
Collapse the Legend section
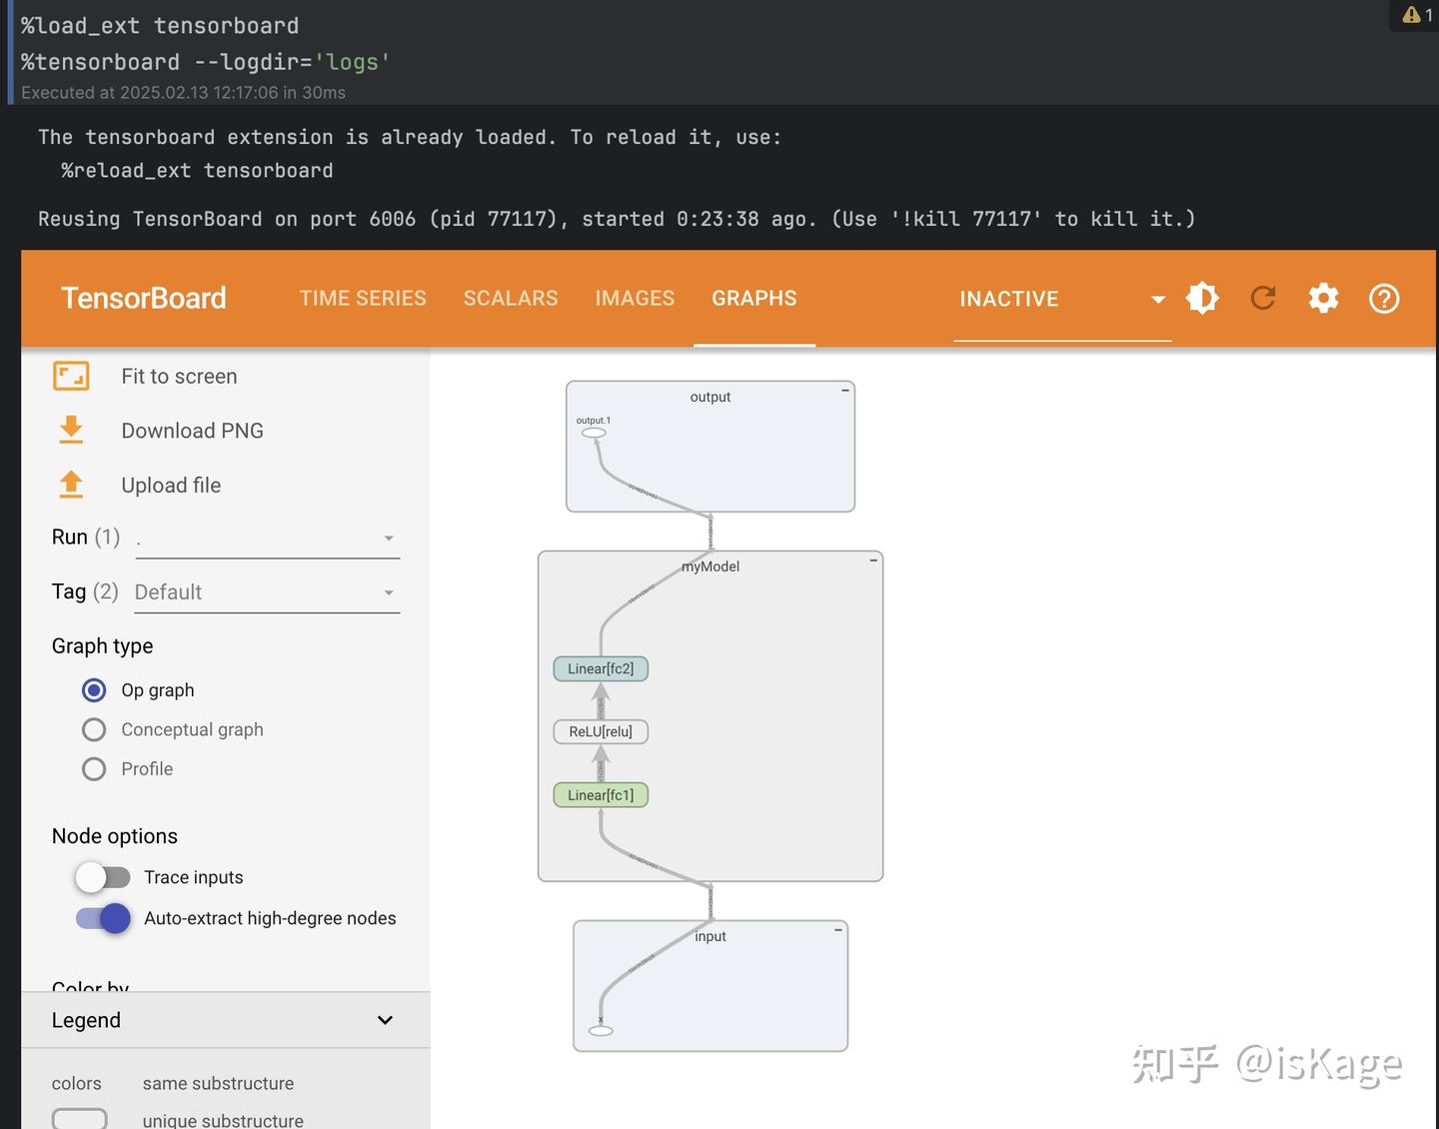click(385, 1020)
